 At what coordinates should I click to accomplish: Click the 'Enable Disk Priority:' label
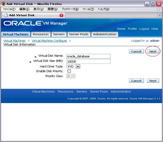[x=50, y=71]
